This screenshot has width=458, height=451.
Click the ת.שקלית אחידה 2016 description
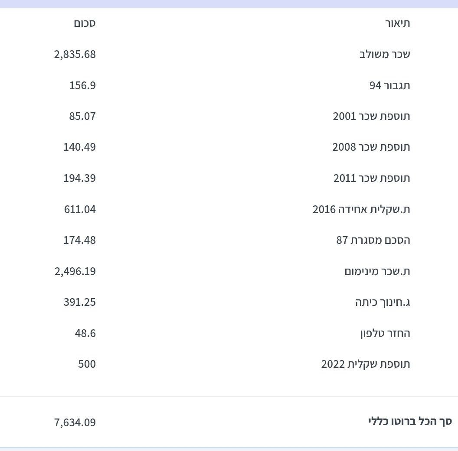[361, 209]
